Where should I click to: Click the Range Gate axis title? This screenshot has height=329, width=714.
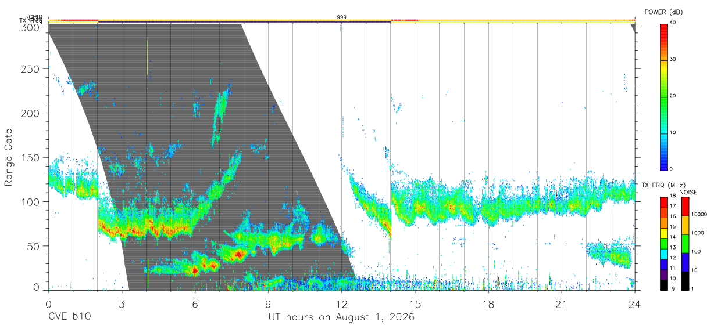click(x=9, y=157)
